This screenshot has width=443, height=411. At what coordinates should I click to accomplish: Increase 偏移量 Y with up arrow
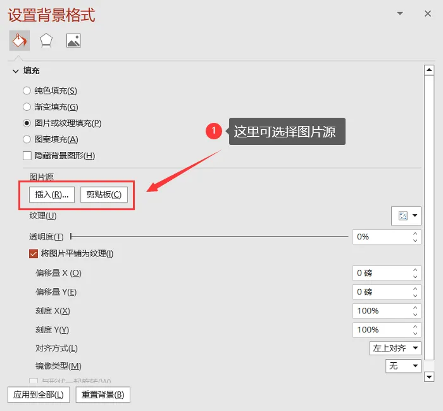(415, 289)
